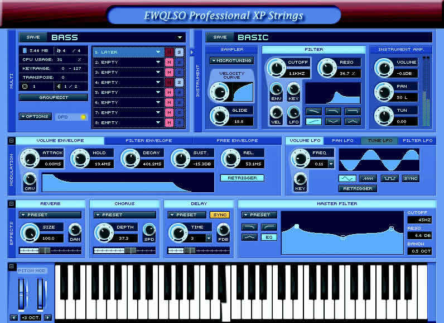This screenshot has width=444, height=323.
Task: Mute slot 2: Empty
Action: [x=169, y=62]
